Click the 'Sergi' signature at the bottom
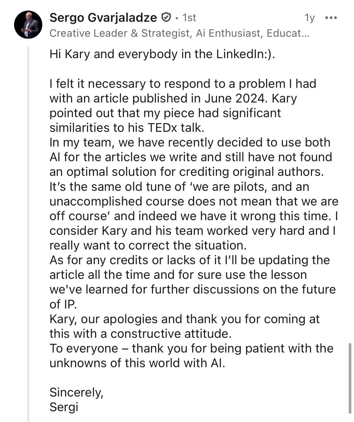This screenshot has width=354, height=422. [x=64, y=407]
